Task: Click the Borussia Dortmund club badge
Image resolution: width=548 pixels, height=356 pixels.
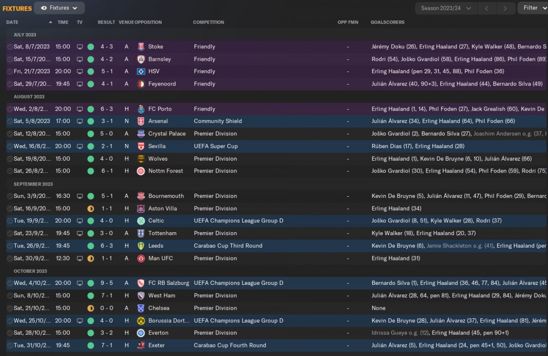Action: pyautogui.click(x=141, y=320)
